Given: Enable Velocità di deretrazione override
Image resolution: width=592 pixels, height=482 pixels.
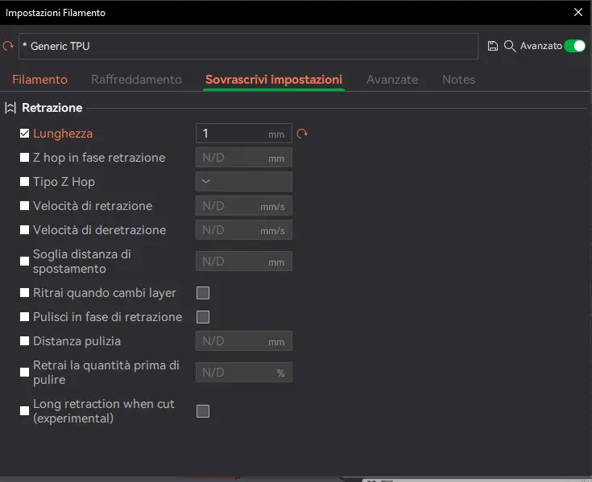Looking at the screenshot, I should 24,230.
